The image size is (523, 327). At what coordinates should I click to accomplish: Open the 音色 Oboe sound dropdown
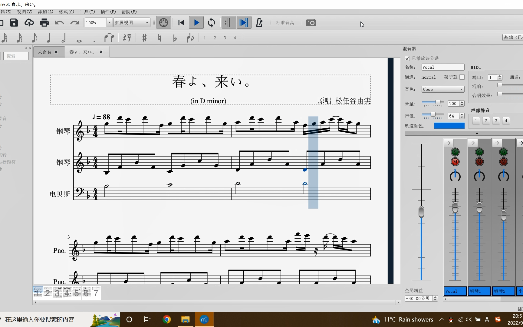443,89
